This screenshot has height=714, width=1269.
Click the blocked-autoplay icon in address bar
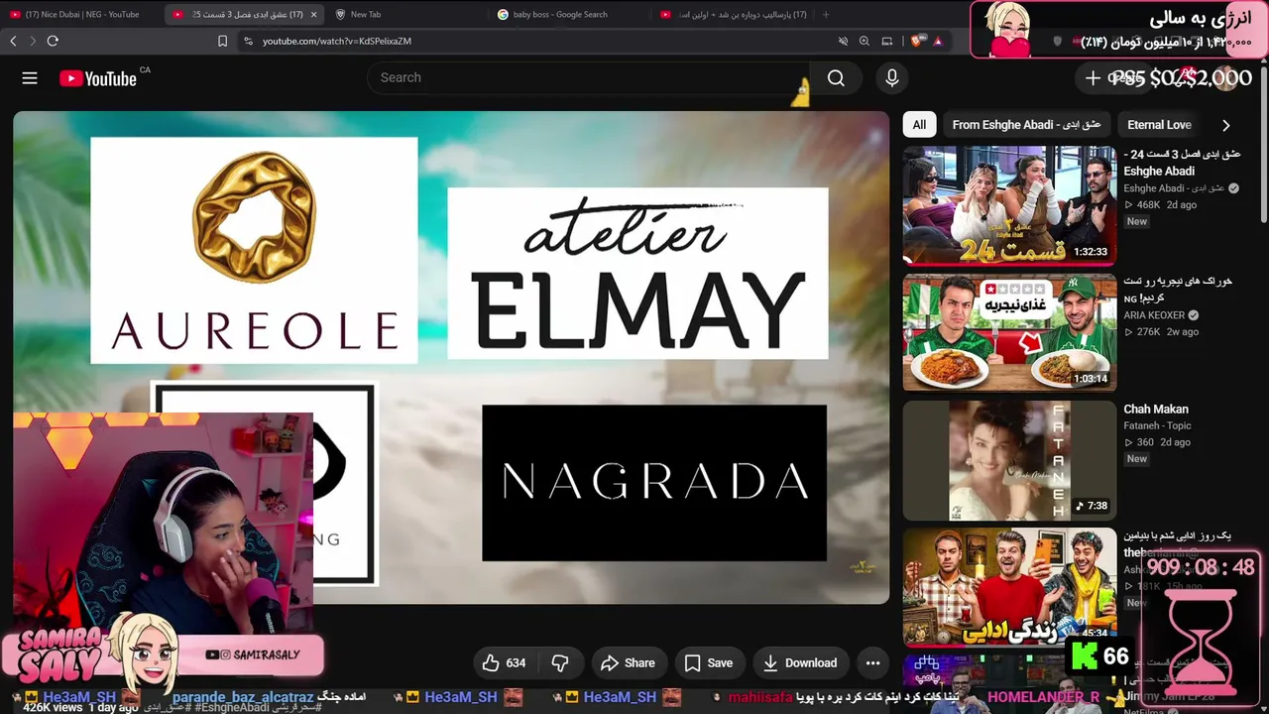[x=843, y=41]
